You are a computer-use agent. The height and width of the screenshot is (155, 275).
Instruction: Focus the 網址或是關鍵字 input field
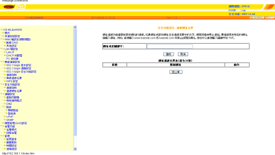point(170,46)
